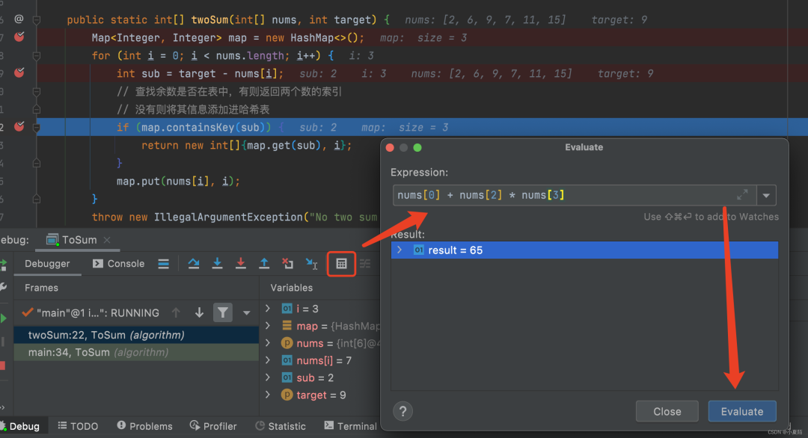The height and width of the screenshot is (438, 808).
Task: Expand the 'sub = 2' variable node
Action: coord(268,377)
